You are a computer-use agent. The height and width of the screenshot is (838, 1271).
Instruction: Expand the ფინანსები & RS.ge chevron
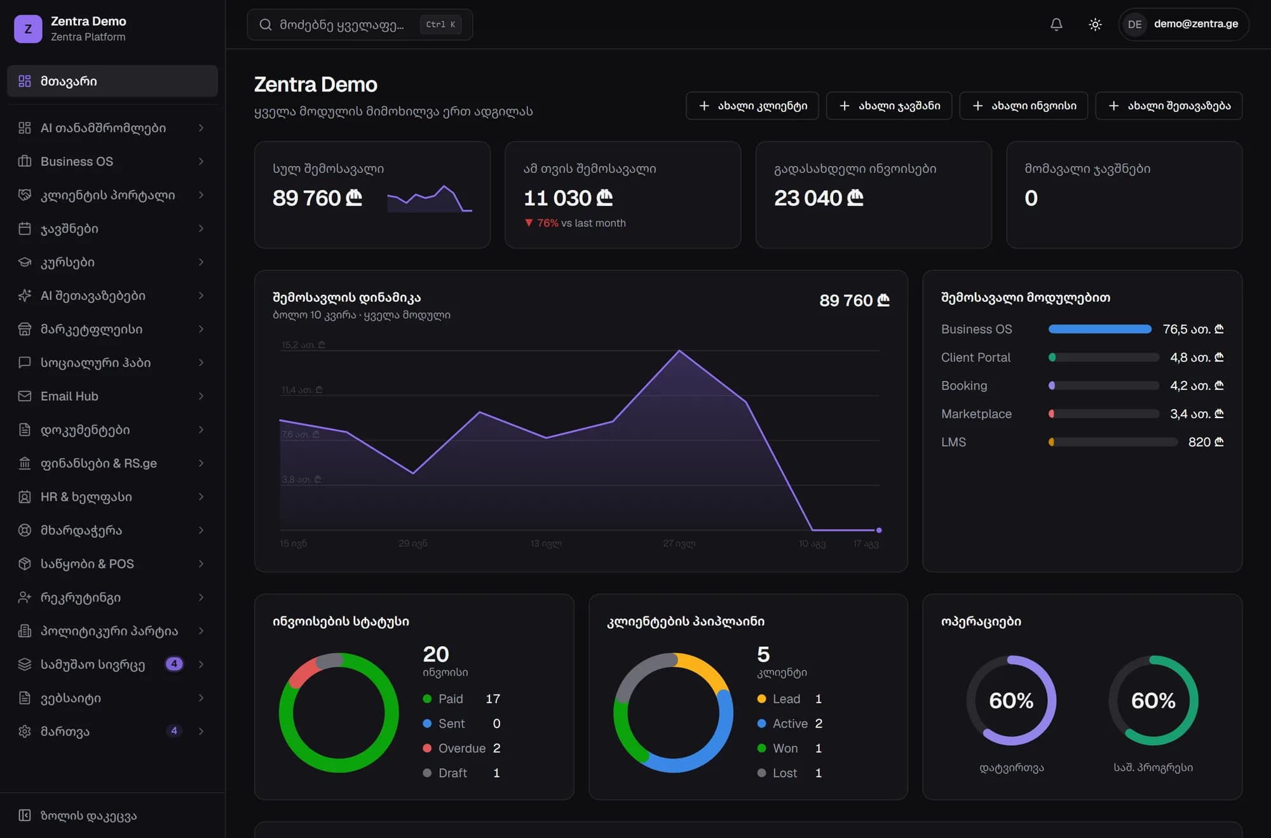[x=201, y=463]
